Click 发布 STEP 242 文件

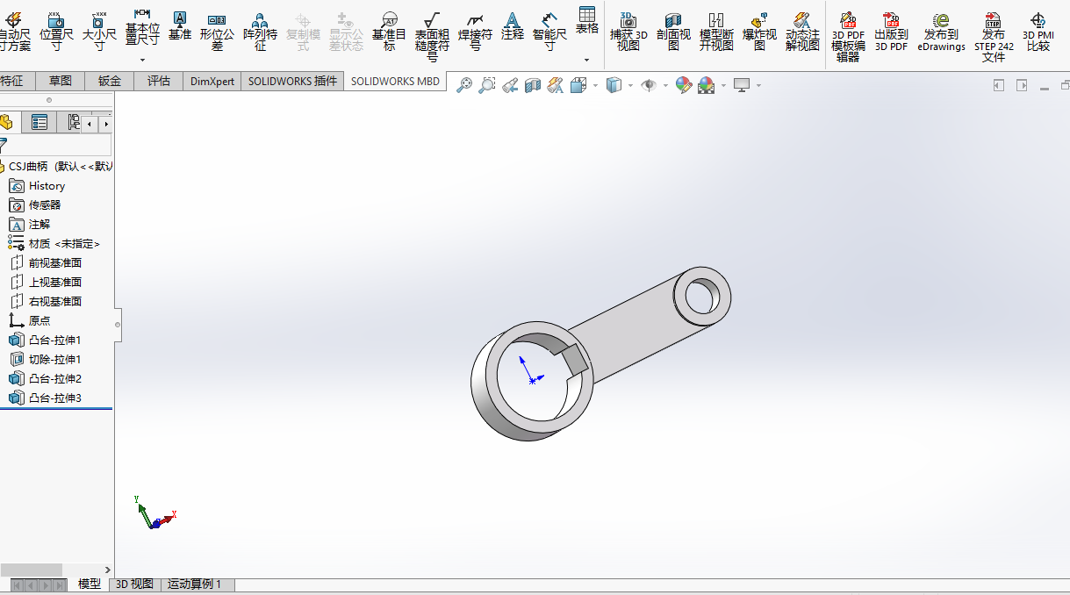tap(994, 36)
